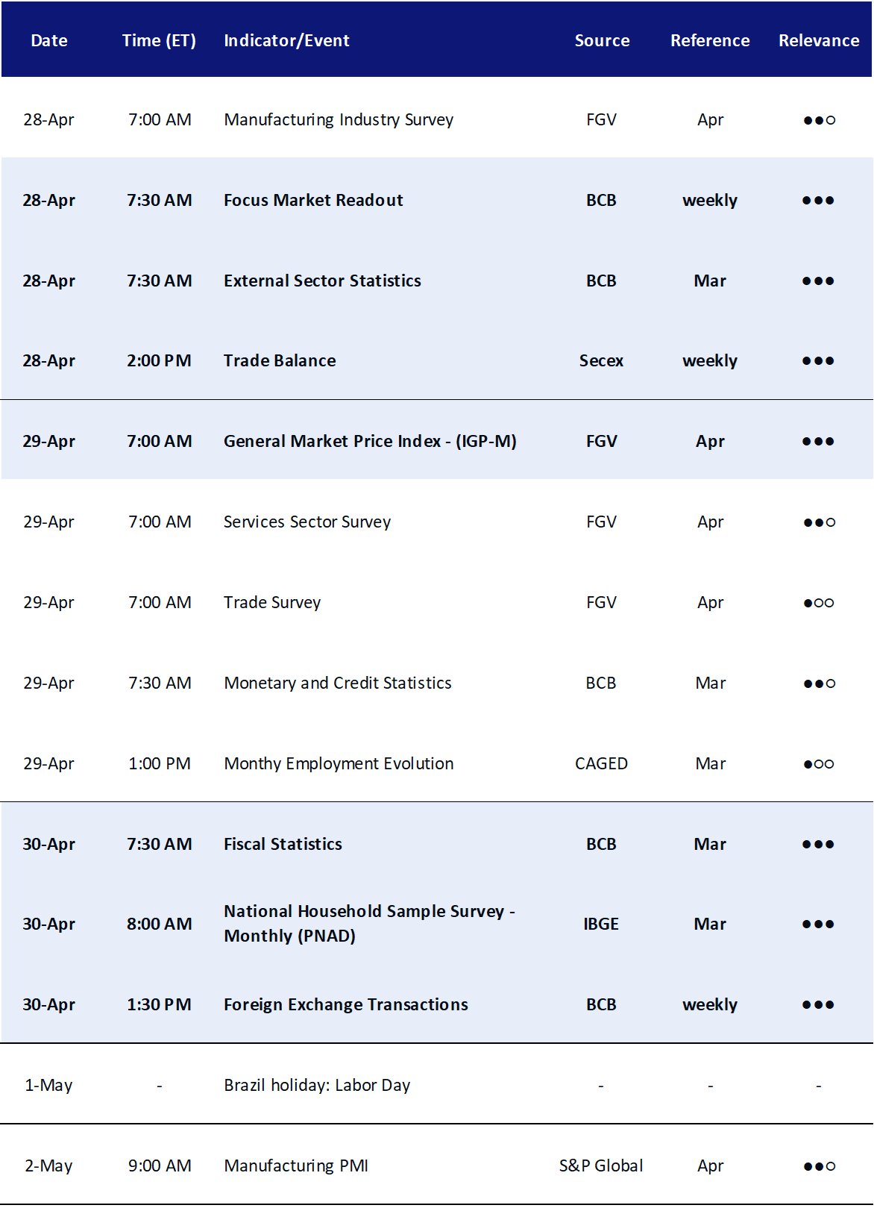Select the Indicator/Event column header

(286, 41)
